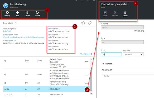Click the empty 0.0.0.0 IP address field
This screenshot has height=98, width=154.
(128, 76)
